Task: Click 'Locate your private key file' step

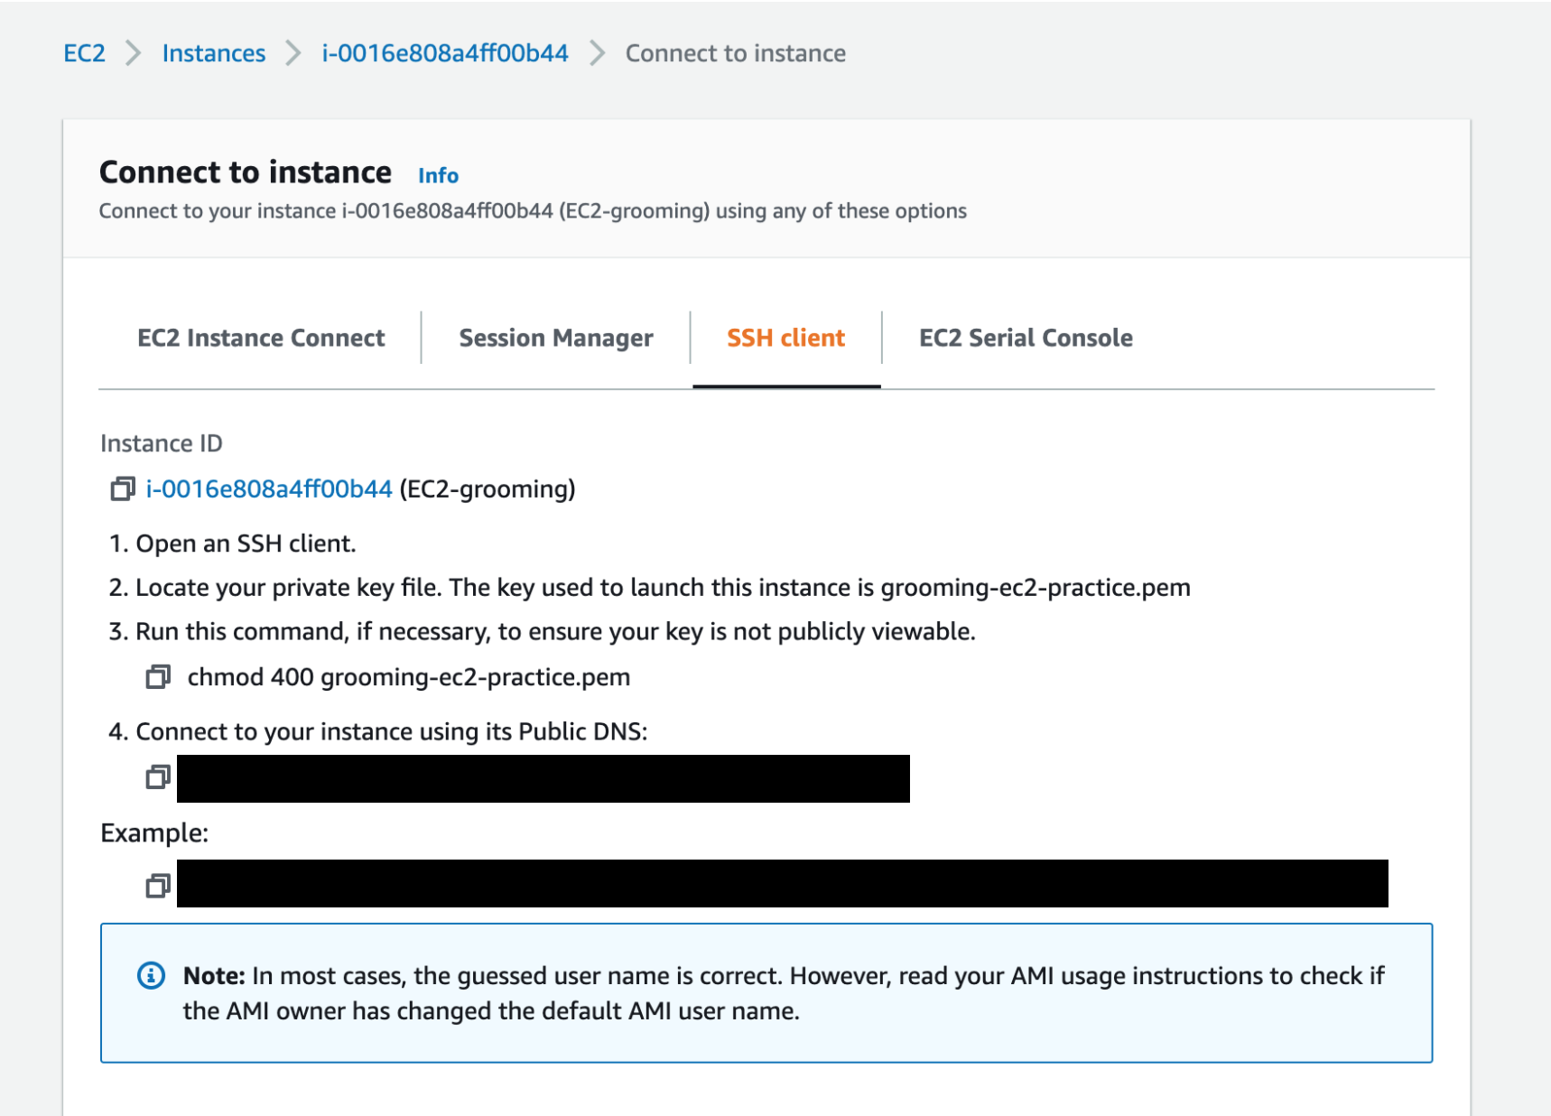Action: click(x=649, y=588)
